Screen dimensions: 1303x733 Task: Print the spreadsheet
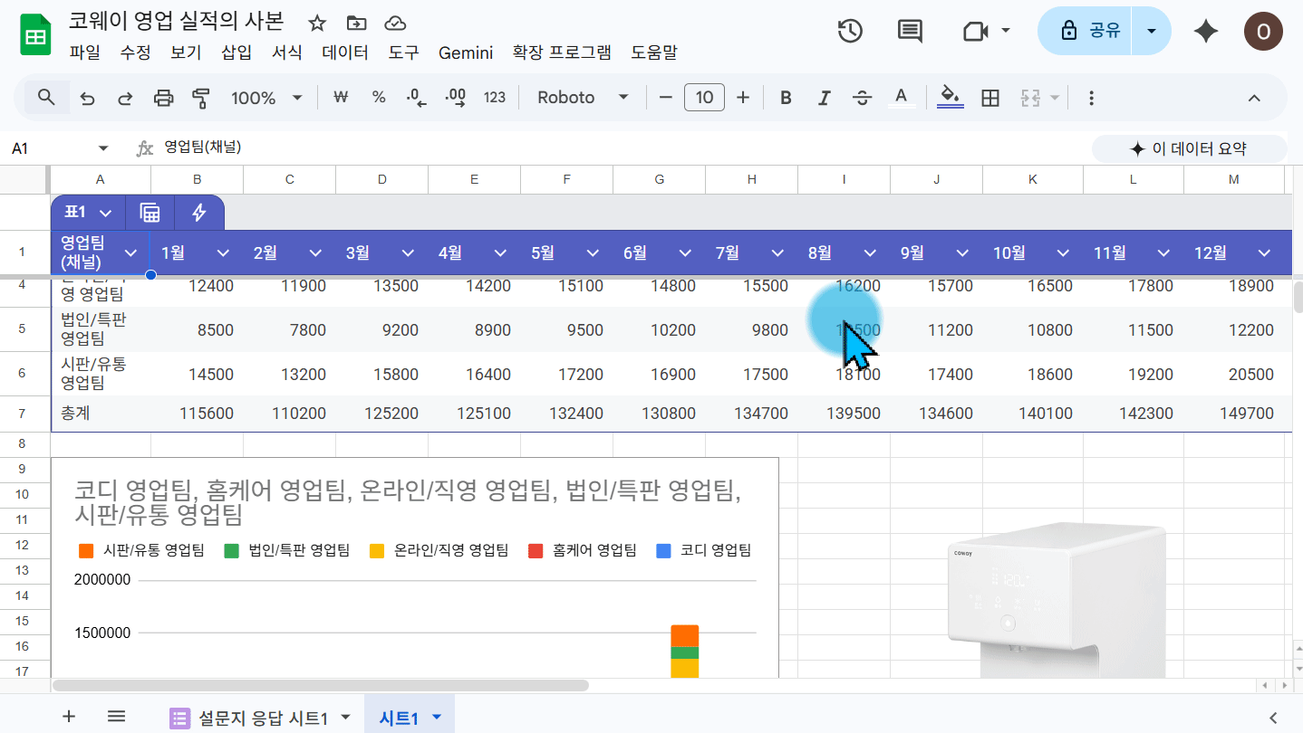(163, 98)
